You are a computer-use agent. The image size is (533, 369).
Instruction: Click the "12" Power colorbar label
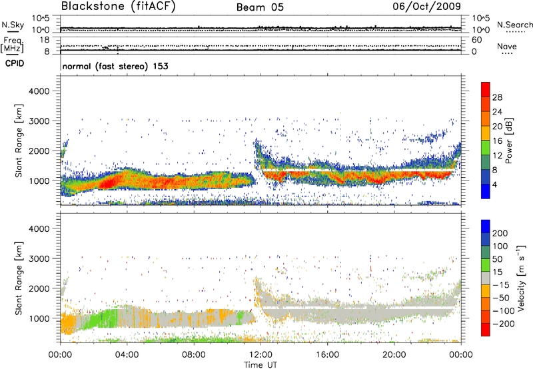pyautogui.click(x=497, y=156)
